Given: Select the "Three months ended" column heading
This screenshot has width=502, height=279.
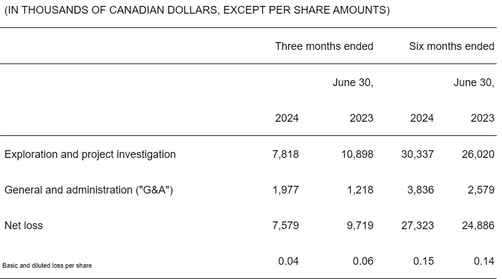Looking at the screenshot, I should click(324, 46).
